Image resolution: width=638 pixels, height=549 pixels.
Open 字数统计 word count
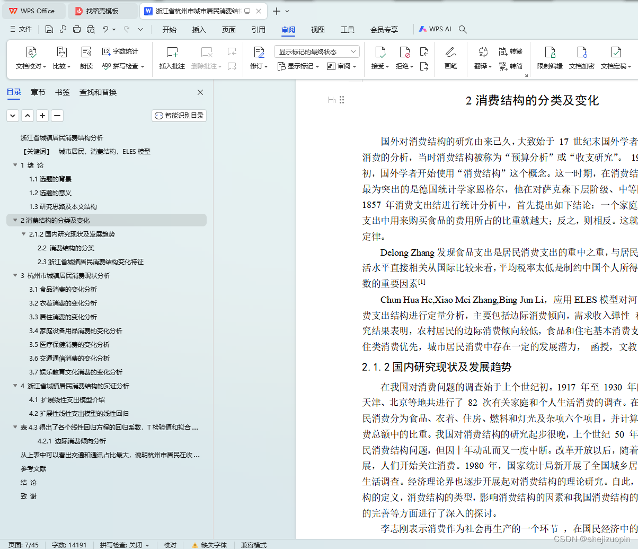120,51
